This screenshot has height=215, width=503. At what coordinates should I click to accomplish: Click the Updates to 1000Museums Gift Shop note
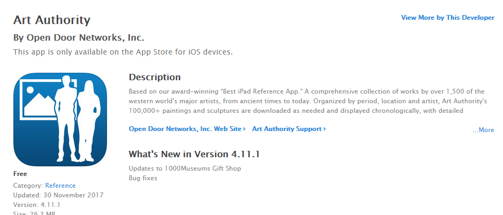(185, 168)
